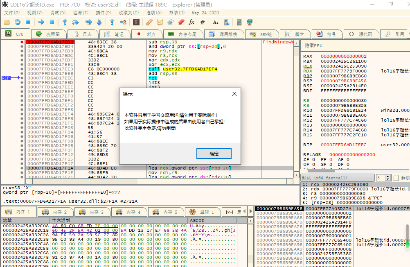Open the 默认 (x64 fastcall) calling convention dropdown
Screen dimensions: 410x267
pyautogui.click(x=338, y=178)
